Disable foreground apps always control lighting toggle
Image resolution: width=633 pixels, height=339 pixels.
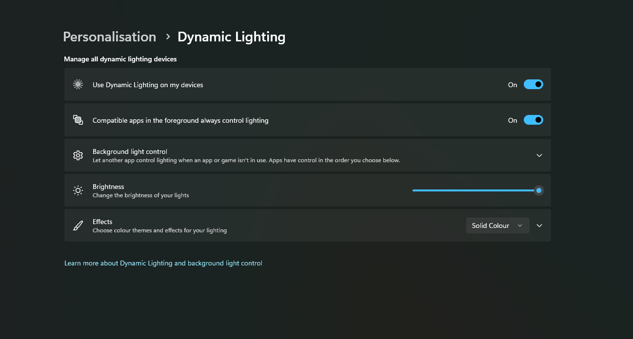[533, 120]
